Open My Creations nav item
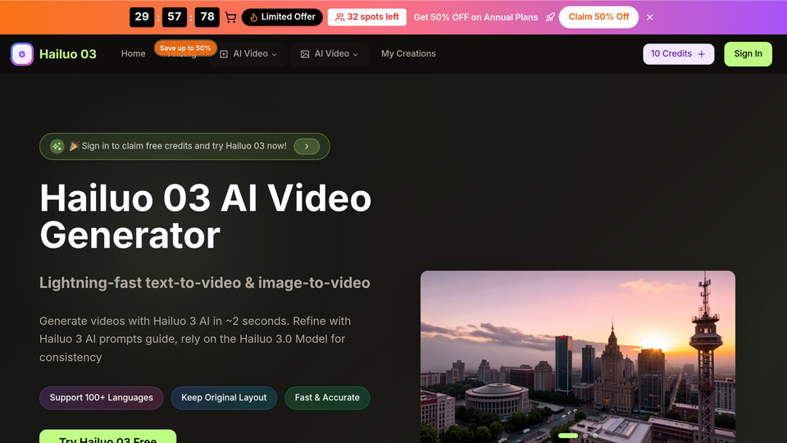This screenshot has height=443, width=787. (x=408, y=54)
